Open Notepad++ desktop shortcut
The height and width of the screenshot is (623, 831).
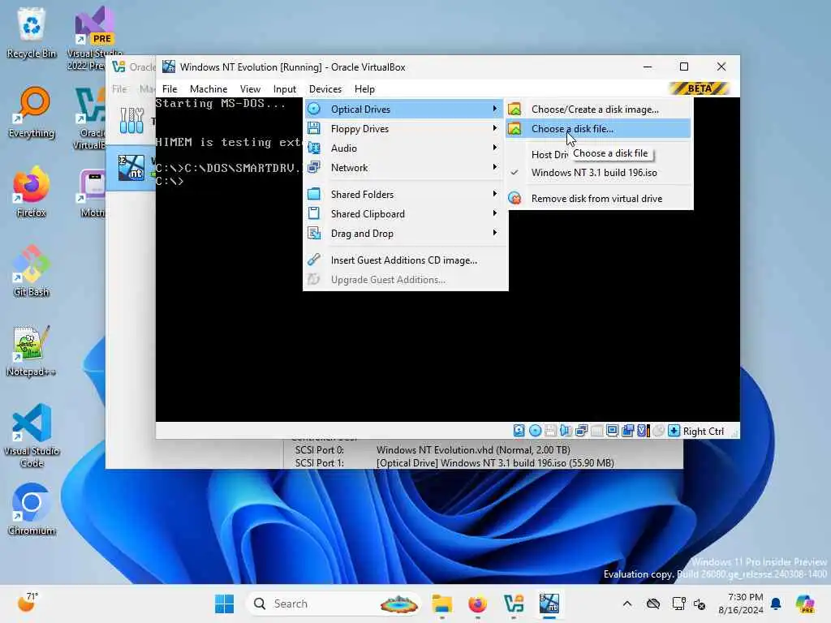pos(32,350)
